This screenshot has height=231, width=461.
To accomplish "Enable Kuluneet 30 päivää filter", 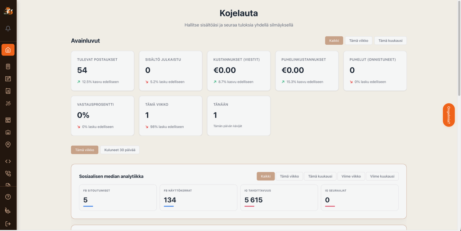I will [x=120, y=150].
